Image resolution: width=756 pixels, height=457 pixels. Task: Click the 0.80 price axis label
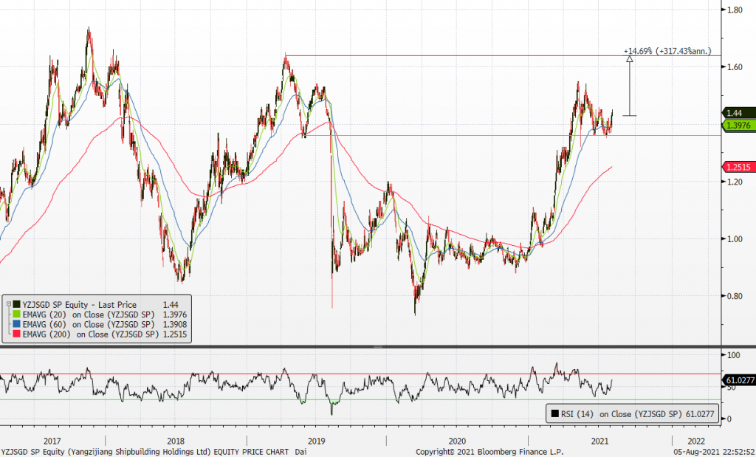coord(735,297)
